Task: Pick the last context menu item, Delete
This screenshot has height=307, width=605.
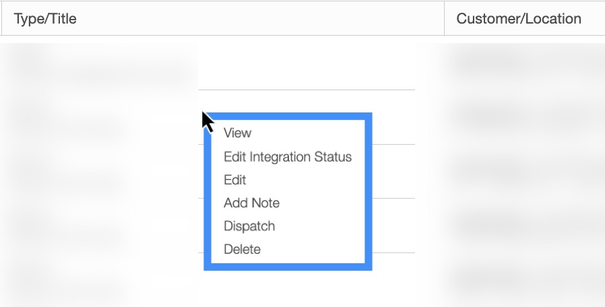Action: tap(242, 249)
